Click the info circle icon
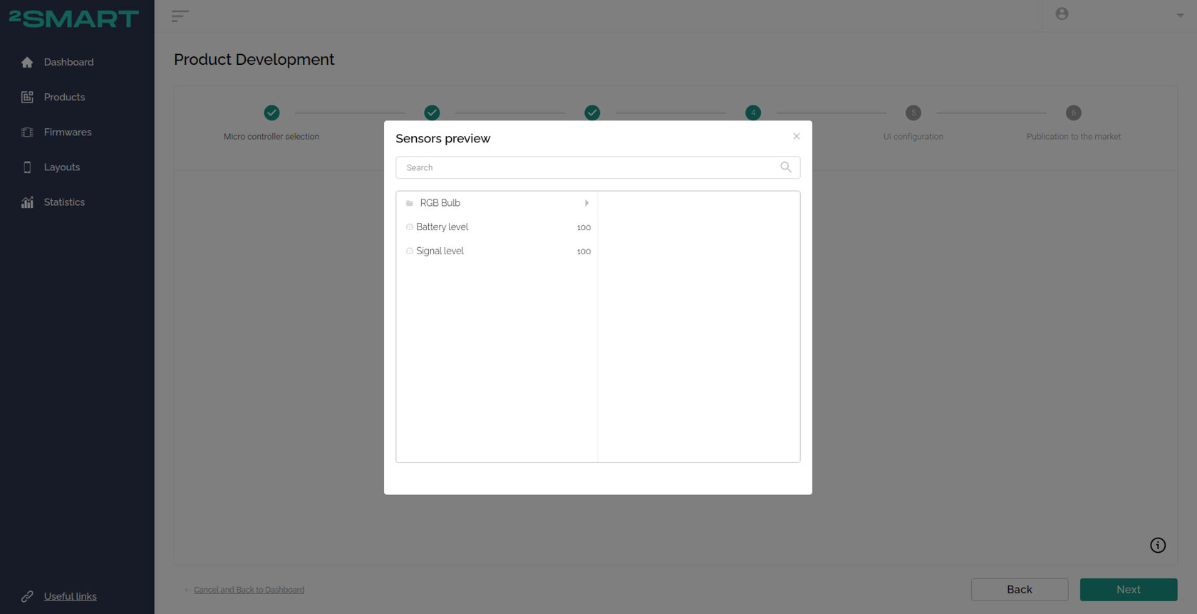Viewport: 1197px width, 614px height. 1158,545
